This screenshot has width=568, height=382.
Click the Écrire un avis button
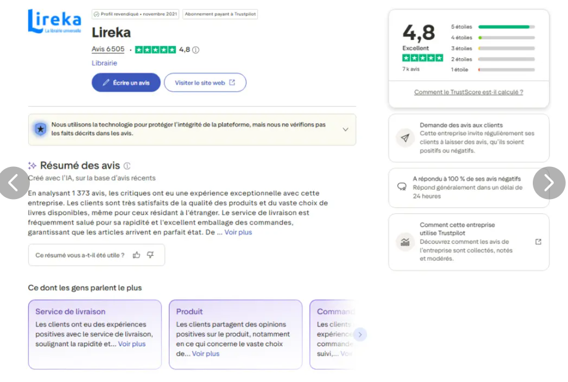(126, 82)
